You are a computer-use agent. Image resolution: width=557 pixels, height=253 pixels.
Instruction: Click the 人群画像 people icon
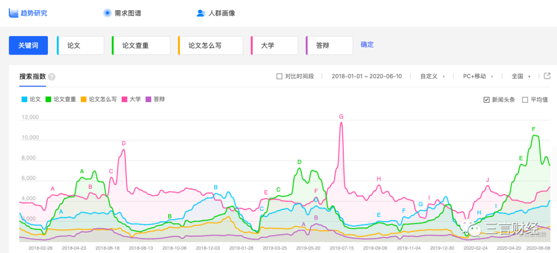[201, 13]
